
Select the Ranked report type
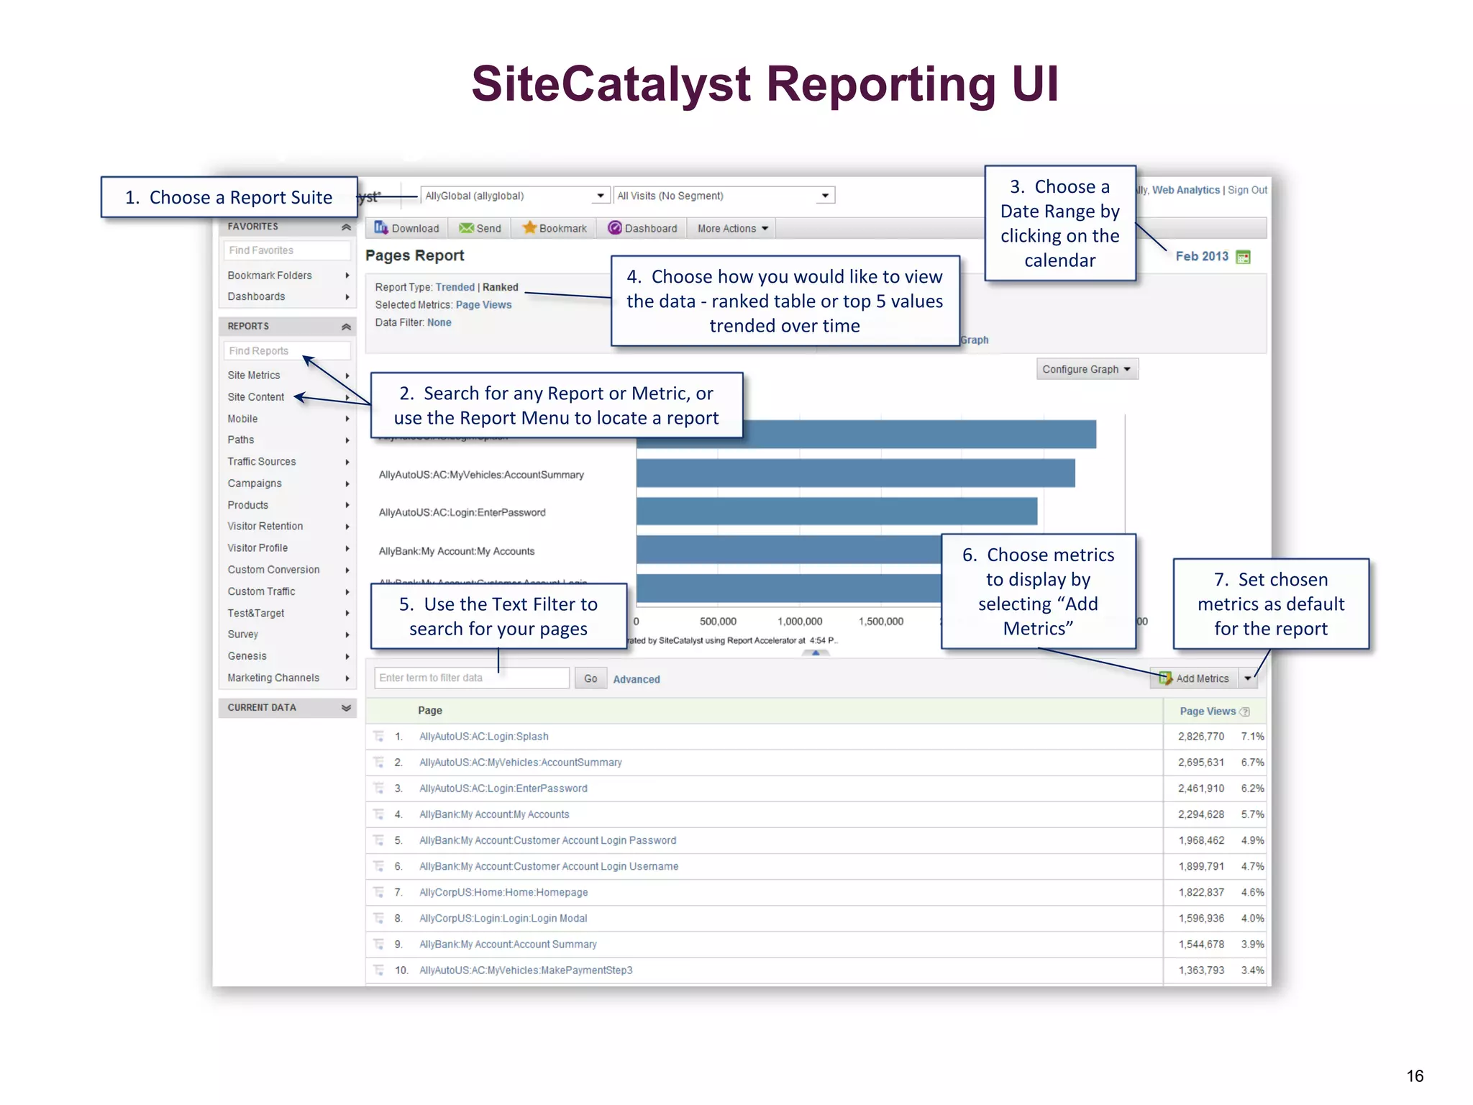pos(500,287)
